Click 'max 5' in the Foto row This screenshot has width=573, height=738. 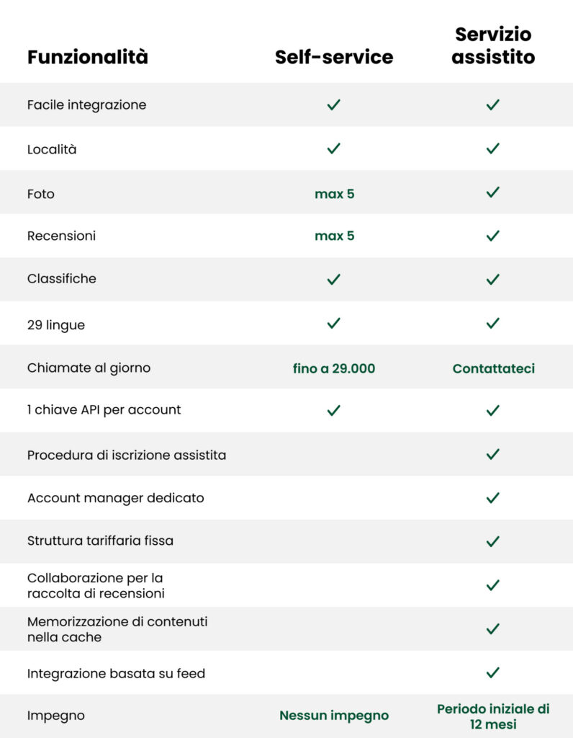pyautogui.click(x=334, y=194)
